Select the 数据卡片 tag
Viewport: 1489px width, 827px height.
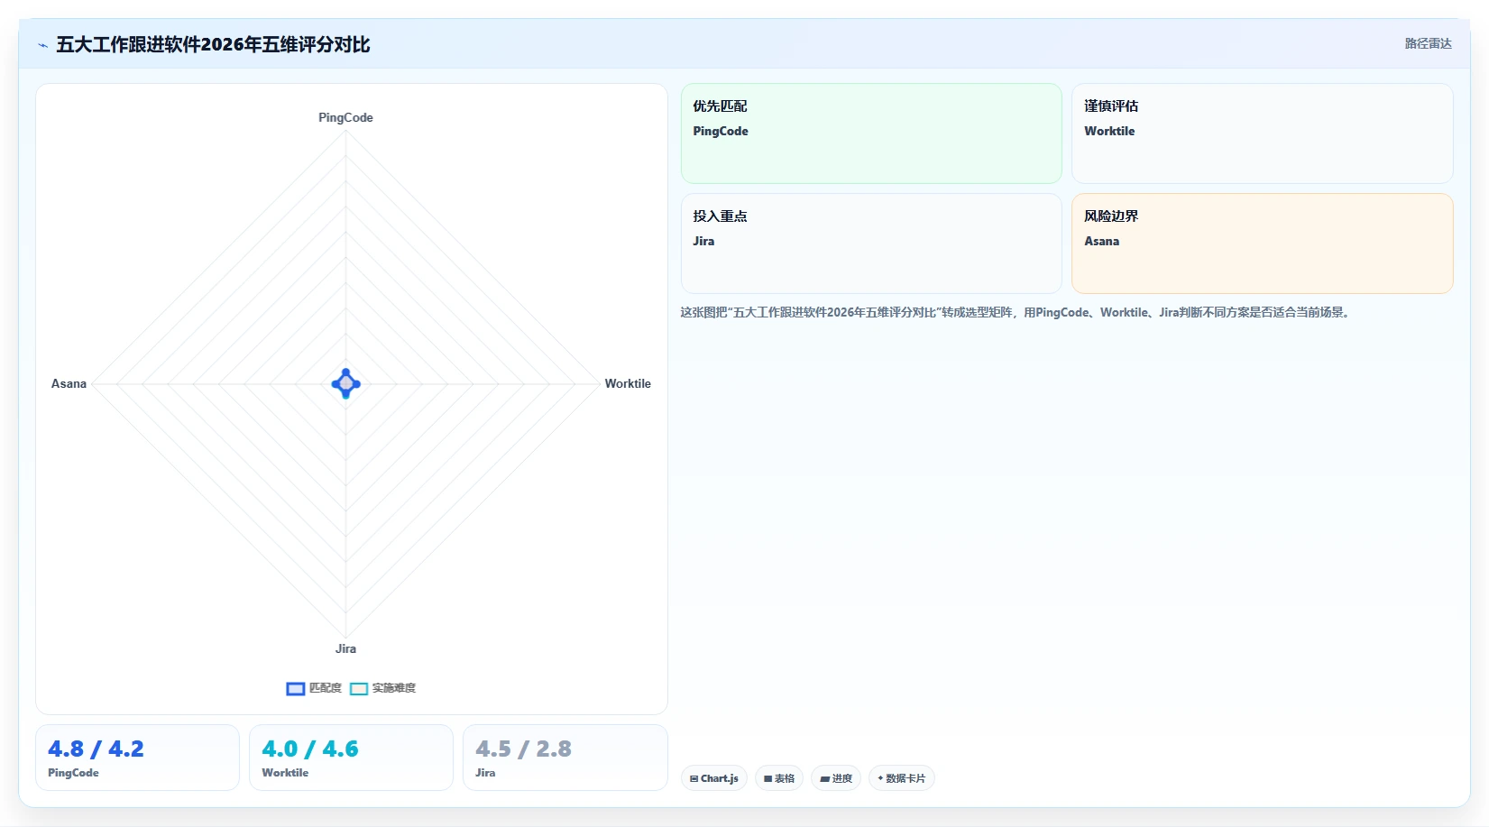(x=902, y=778)
